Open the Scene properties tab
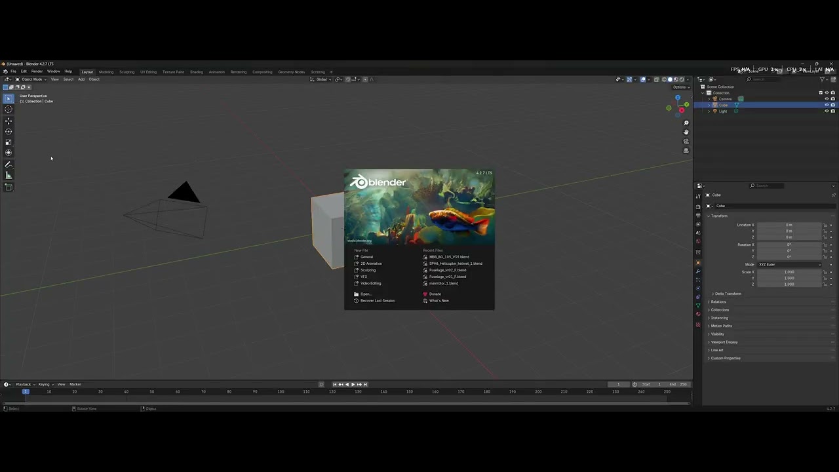Screen dimensions: 839x472 [698, 233]
